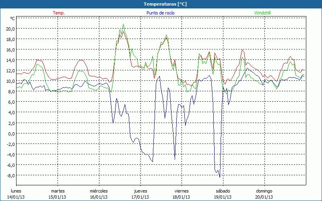Select the martes 15/01/13 date label

(58, 194)
